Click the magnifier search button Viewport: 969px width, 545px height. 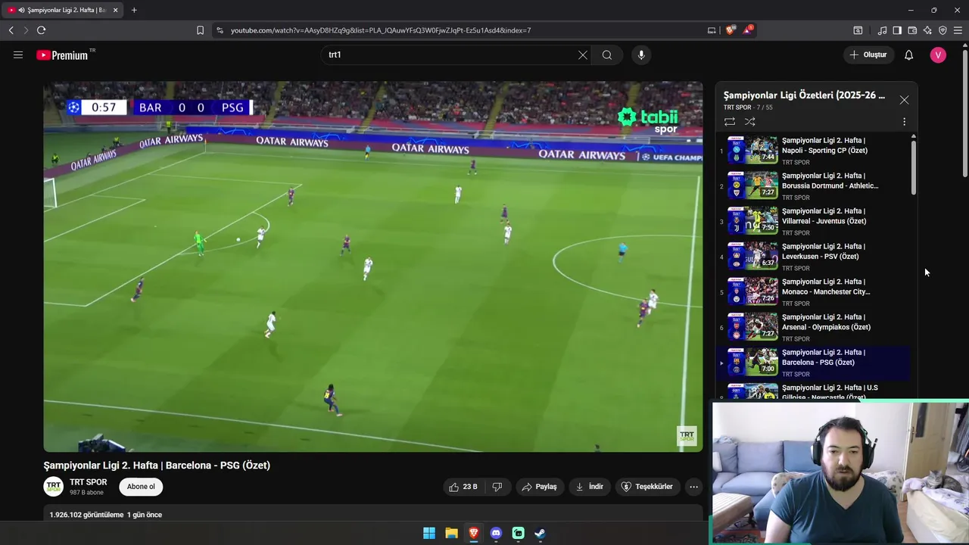pos(607,54)
